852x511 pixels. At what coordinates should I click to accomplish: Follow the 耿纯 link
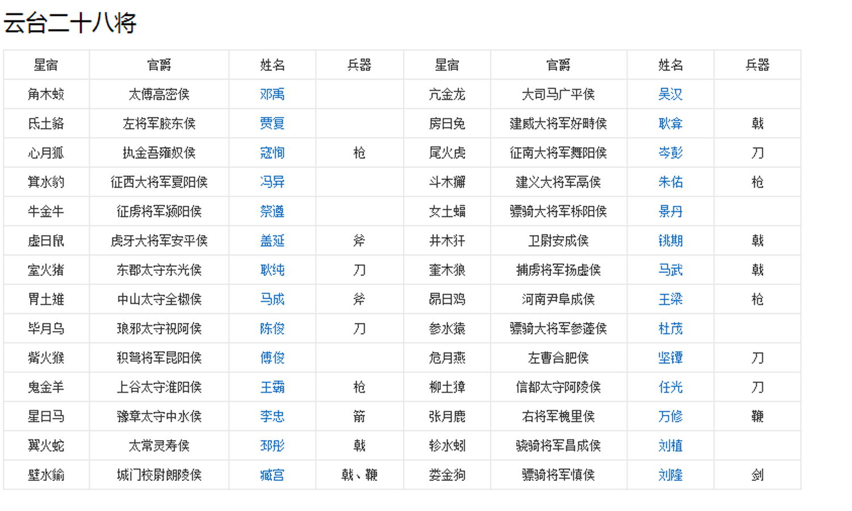click(x=272, y=270)
